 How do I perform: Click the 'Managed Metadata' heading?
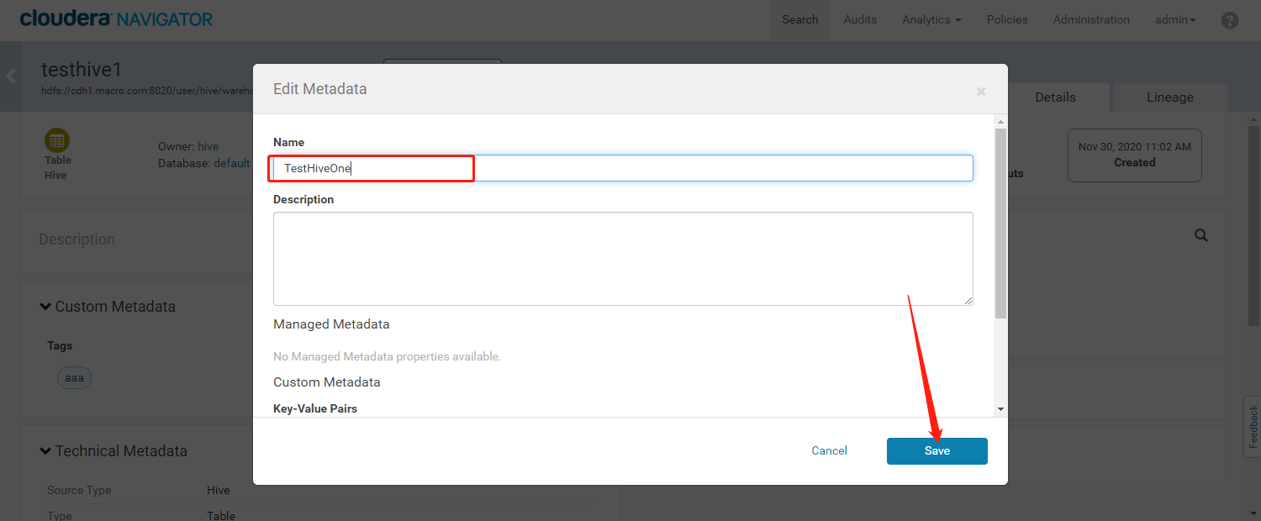point(331,324)
